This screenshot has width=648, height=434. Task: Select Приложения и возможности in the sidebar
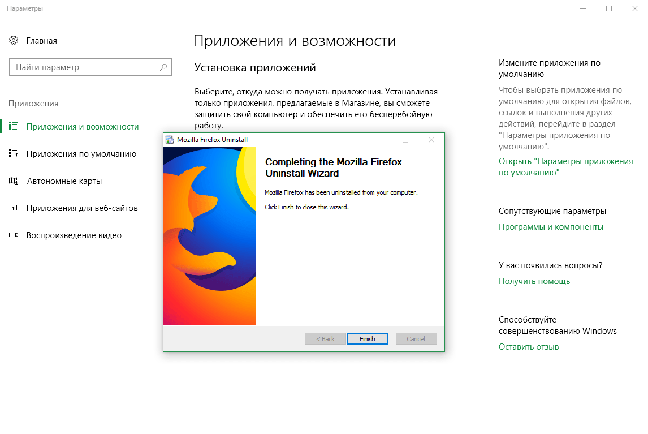83,127
